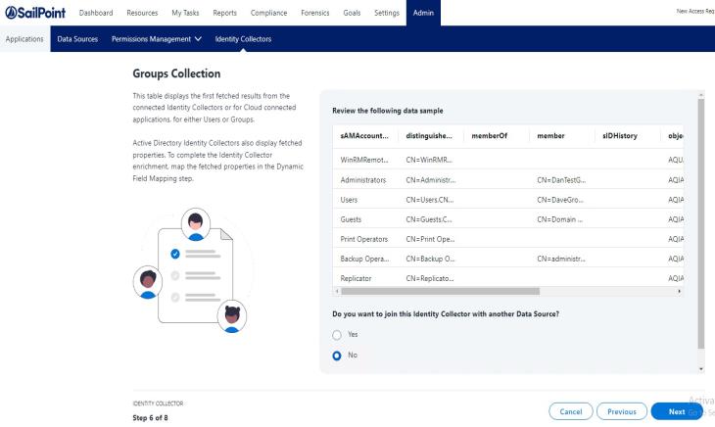
Task: Click the CN=Print Ope... cell
Action: [x=430, y=239]
